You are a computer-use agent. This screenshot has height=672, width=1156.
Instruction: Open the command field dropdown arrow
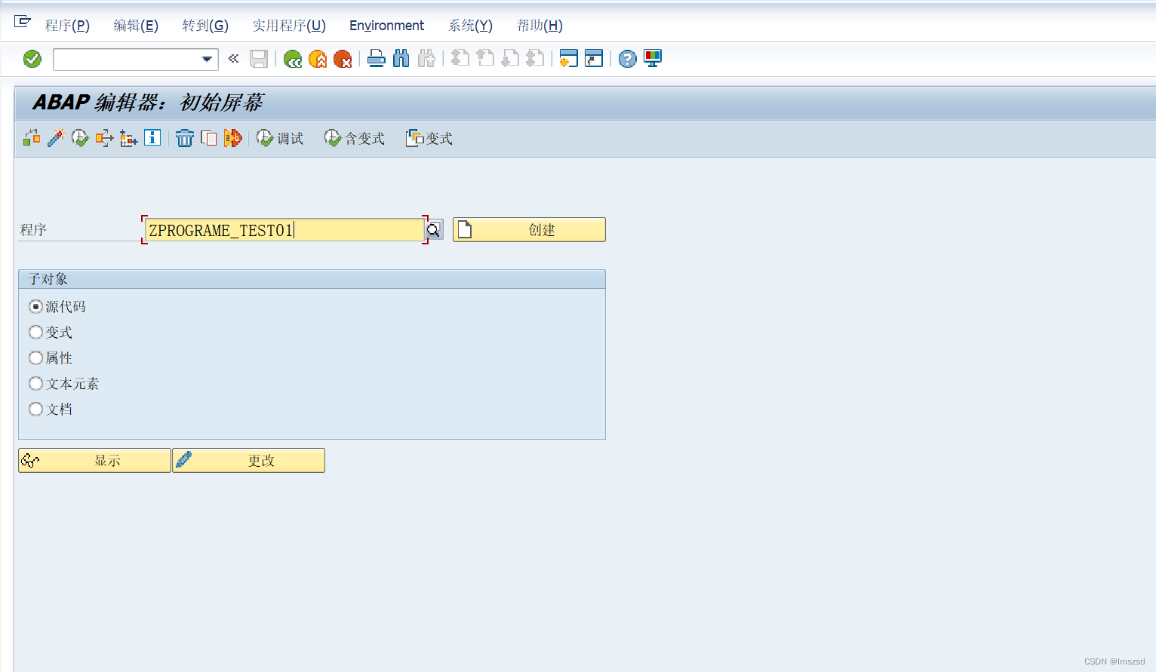point(207,59)
